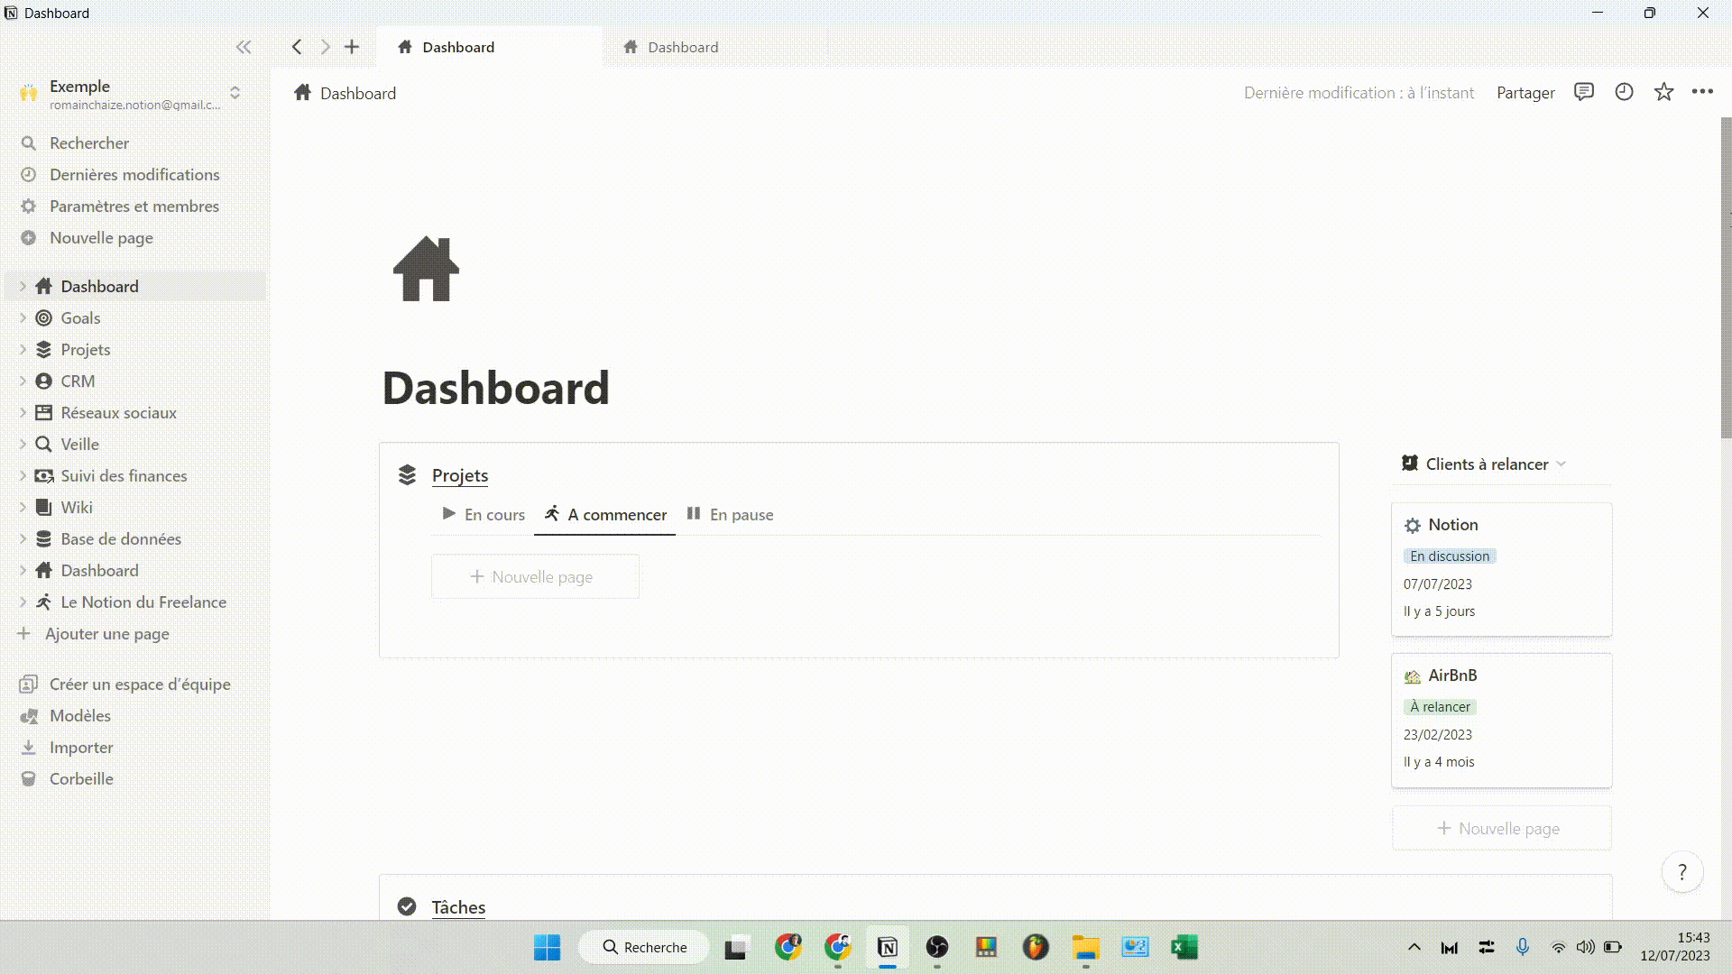
Task: Add Dashboard to favorites star
Action: (x=1663, y=92)
